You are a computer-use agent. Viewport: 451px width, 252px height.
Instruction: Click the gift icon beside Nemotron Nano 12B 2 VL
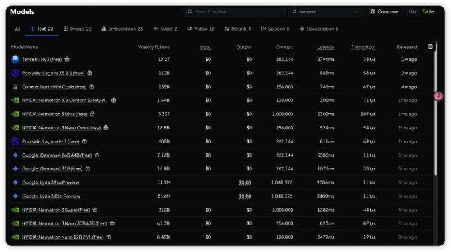pyautogui.click(x=109, y=237)
